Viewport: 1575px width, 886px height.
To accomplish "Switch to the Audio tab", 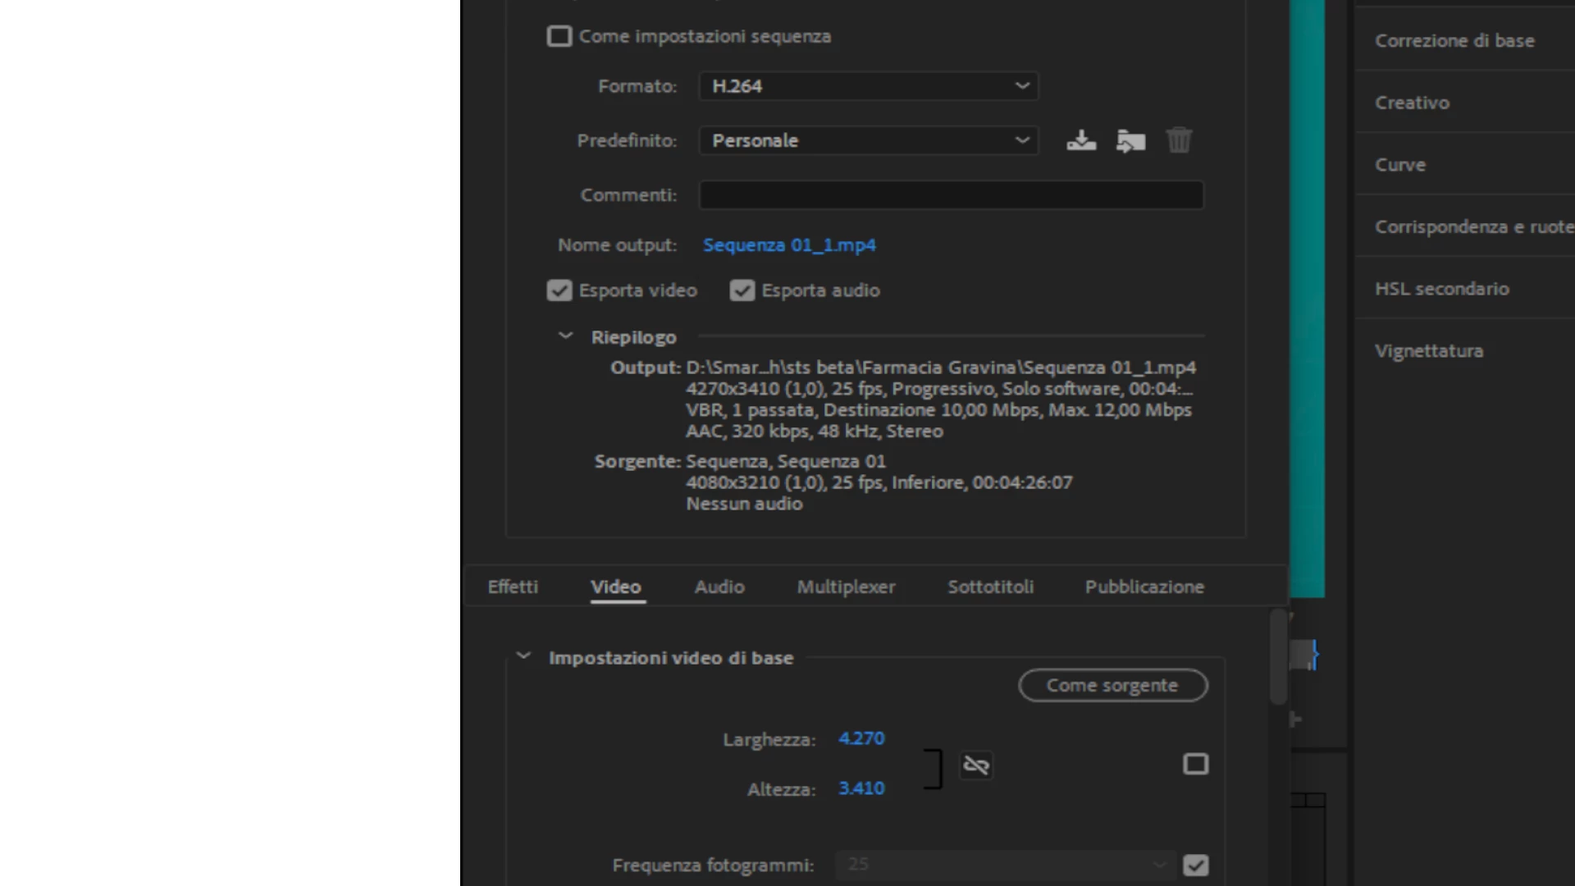I will [x=719, y=587].
